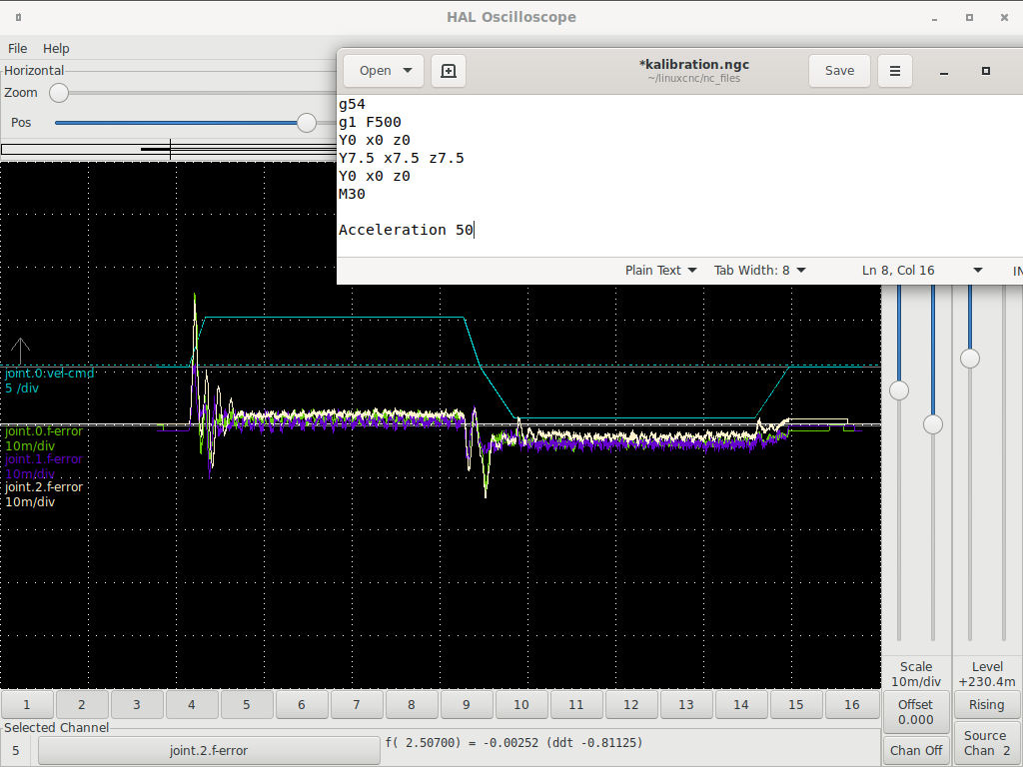The height and width of the screenshot is (767, 1023).
Task: Click the joint.1.f-error channel label
Action: point(44,459)
